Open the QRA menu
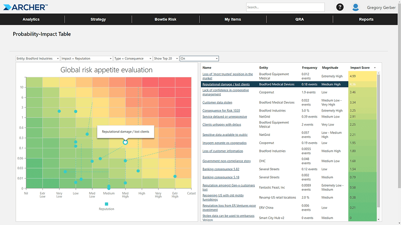 click(x=300, y=19)
